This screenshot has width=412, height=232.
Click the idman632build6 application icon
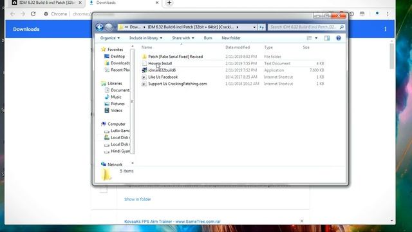[144, 70]
